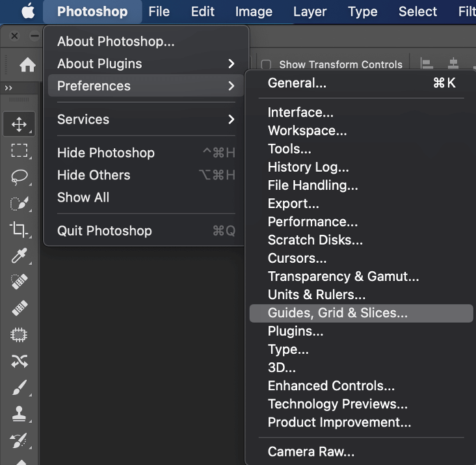Select the Spot Healing Brush tool
476x465 pixels.
pyautogui.click(x=19, y=282)
